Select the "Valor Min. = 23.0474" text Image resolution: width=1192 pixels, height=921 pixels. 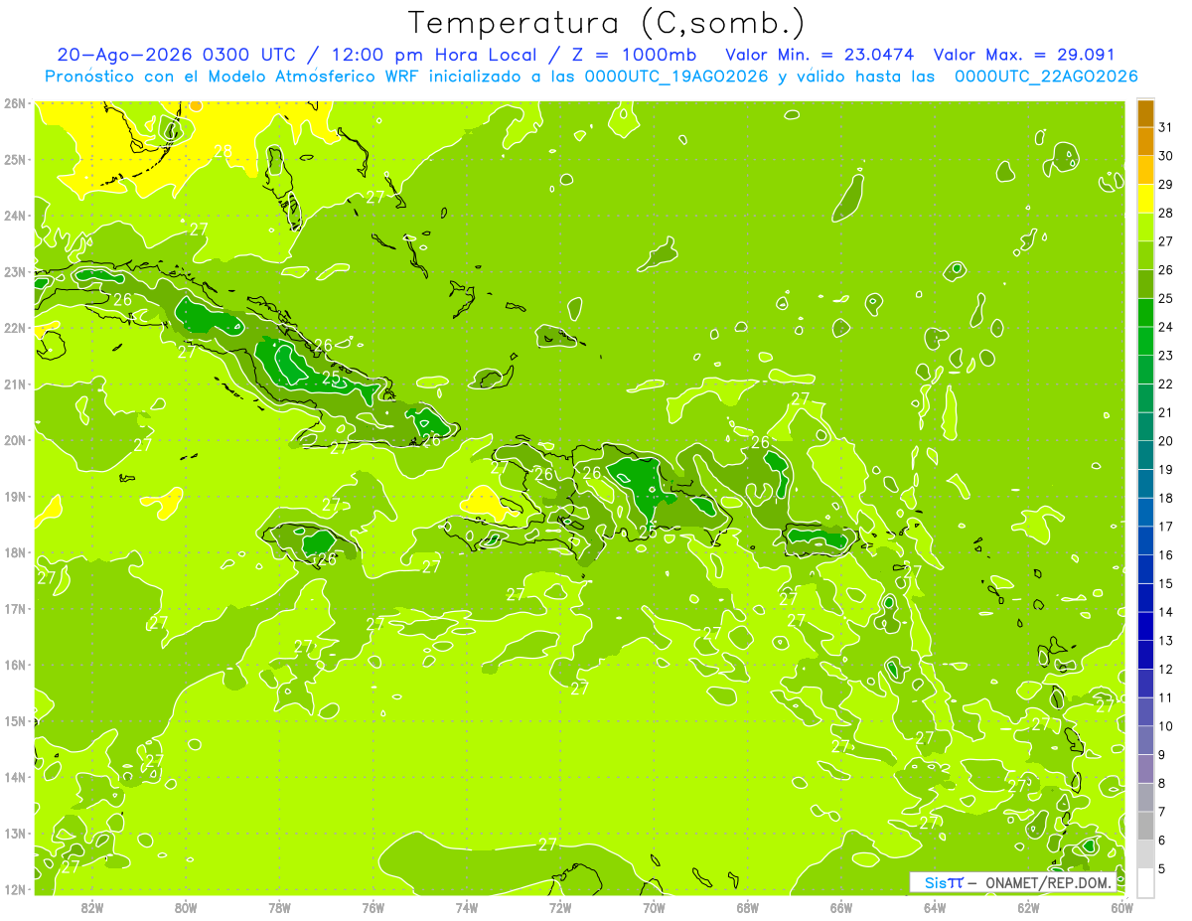pyautogui.click(x=819, y=55)
